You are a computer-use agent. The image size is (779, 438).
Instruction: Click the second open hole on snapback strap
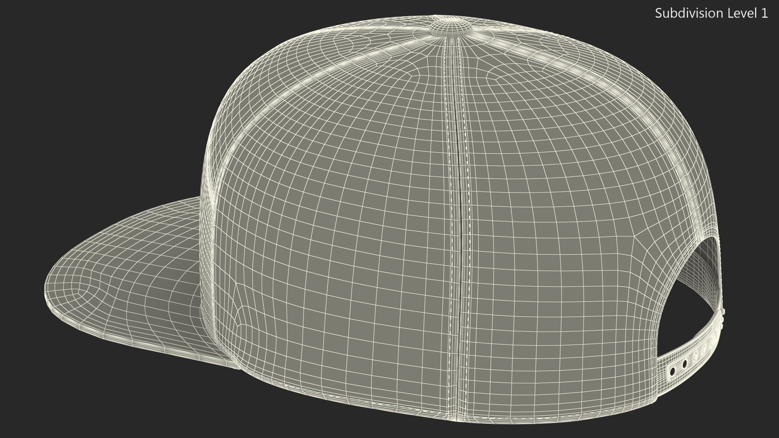(684, 364)
